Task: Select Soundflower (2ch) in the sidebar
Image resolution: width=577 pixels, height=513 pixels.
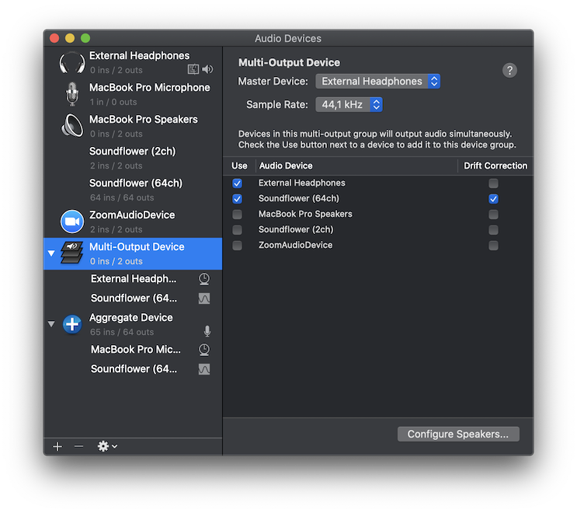Action: tap(133, 158)
